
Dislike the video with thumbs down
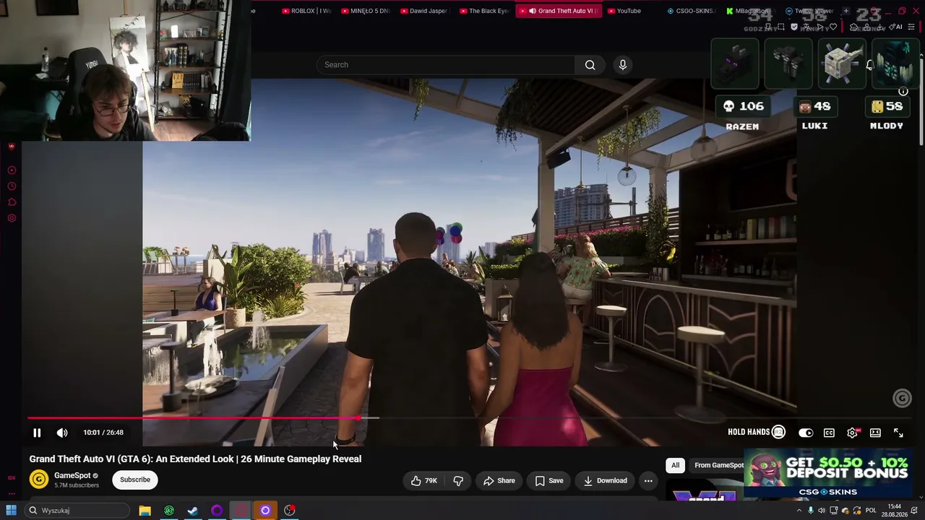pyautogui.click(x=458, y=480)
